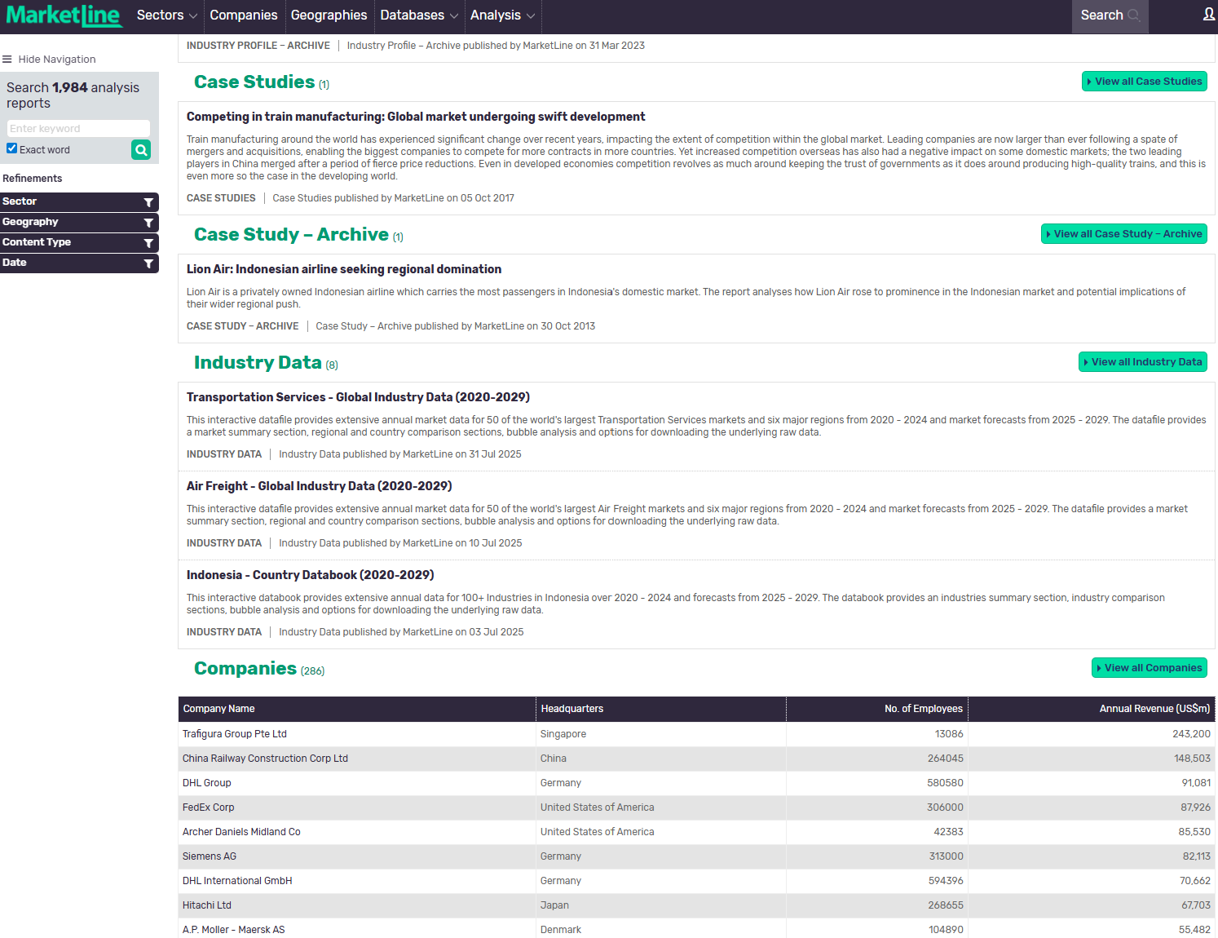Go to the Companies menu item
Viewport: 1218px width, 938px height.
(243, 15)
